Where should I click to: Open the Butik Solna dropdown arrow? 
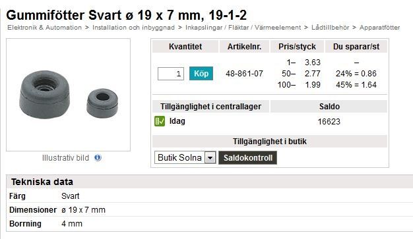(210, 158)
